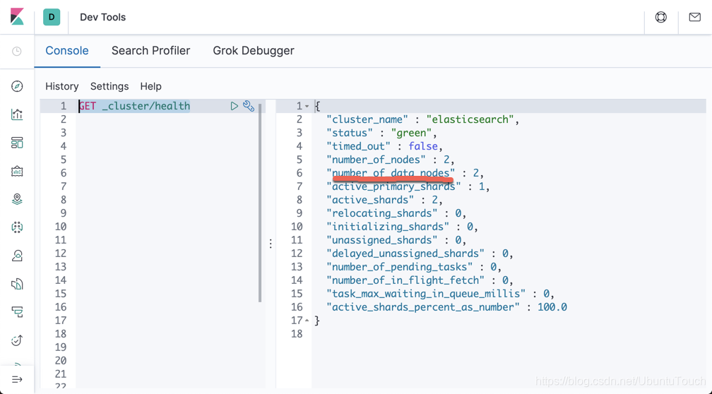712x394 pixels.
Task: Open Machine Learning from the sidebar
Action: (17, 227)
